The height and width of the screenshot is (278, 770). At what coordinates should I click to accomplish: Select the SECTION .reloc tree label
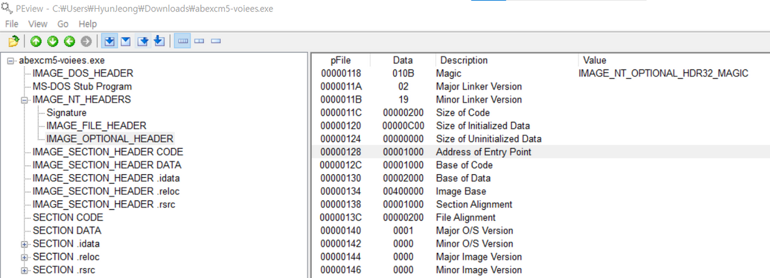[66, 257]
